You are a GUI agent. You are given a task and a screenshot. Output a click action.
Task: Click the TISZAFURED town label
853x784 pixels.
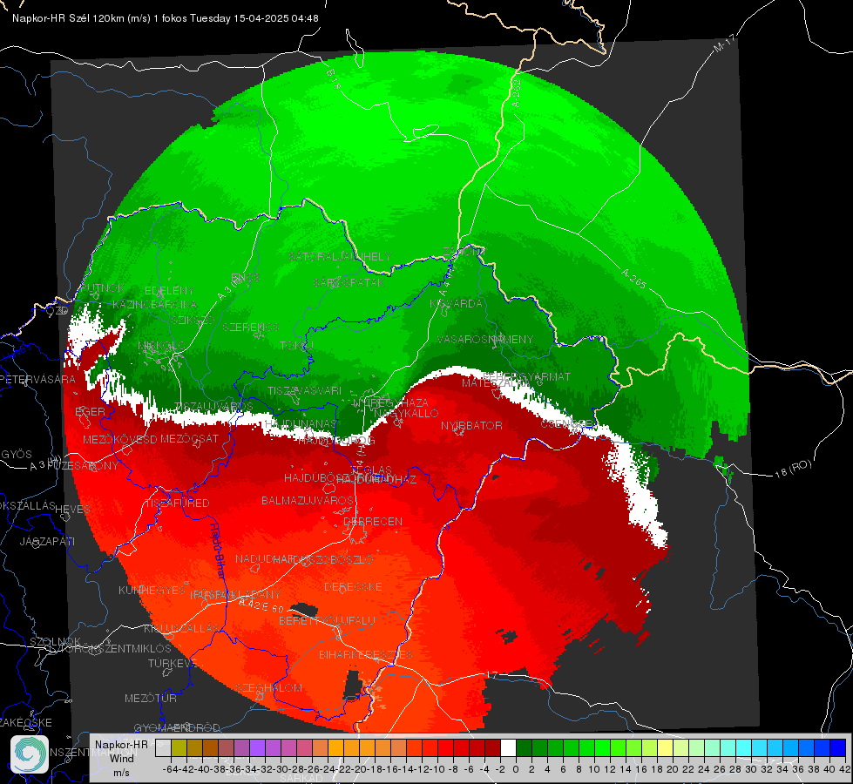pyautogui.click(x=177, y=504)
